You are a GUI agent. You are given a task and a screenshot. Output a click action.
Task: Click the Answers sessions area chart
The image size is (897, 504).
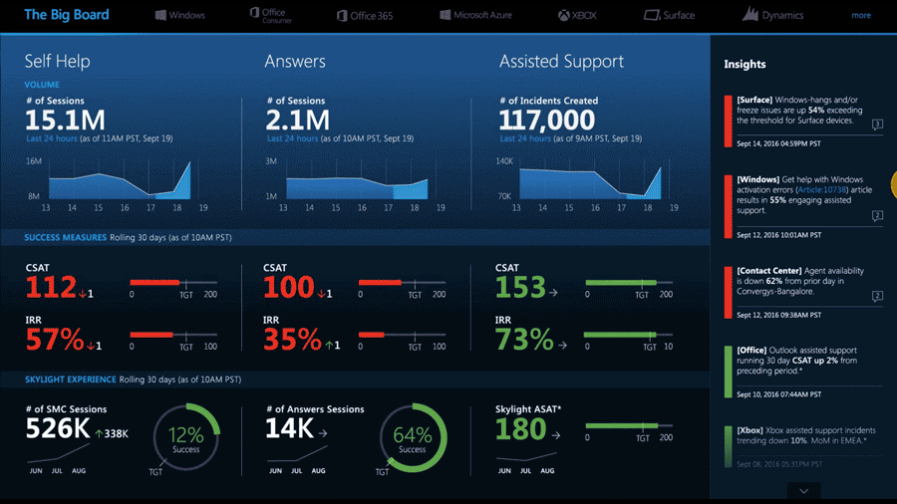coord(357,186)
